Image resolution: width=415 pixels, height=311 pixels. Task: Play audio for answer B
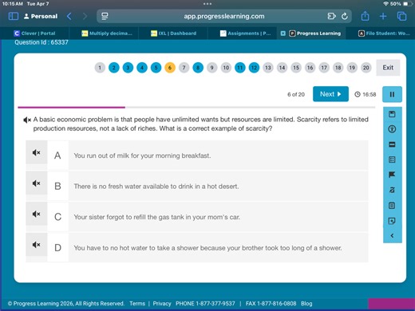coord(37,183)
